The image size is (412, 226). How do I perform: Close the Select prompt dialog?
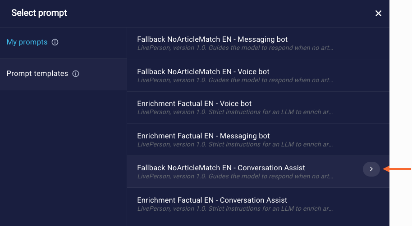click(378, 13)
